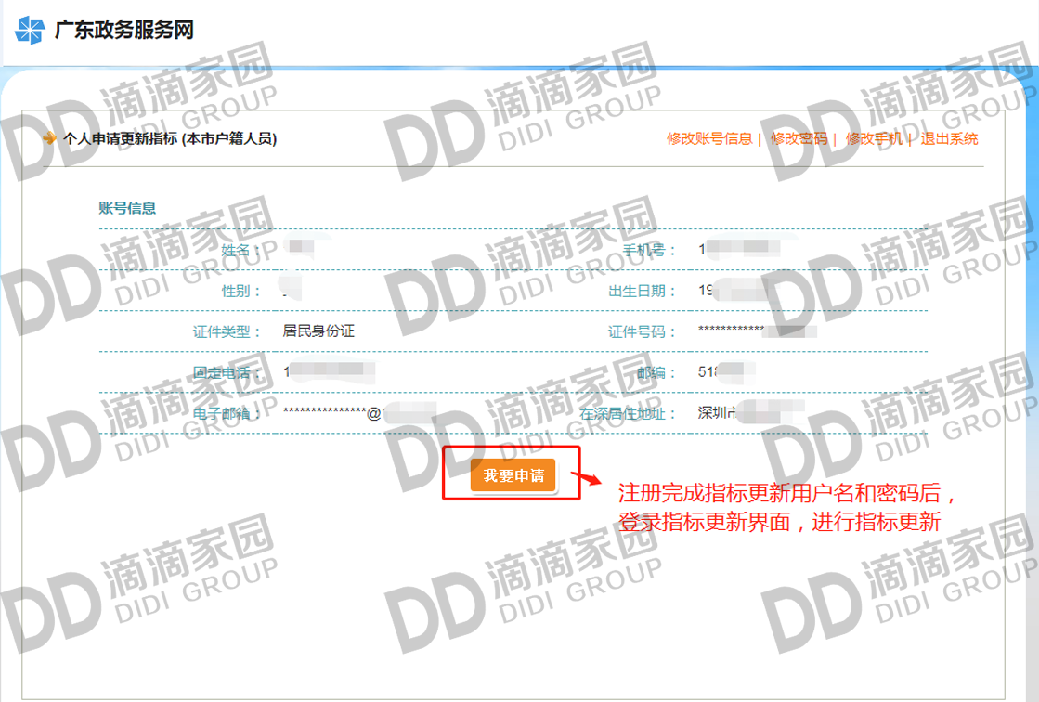Click the 广东政务服务网 blue logo icon
1039x702 pixels.
[30, 30]
